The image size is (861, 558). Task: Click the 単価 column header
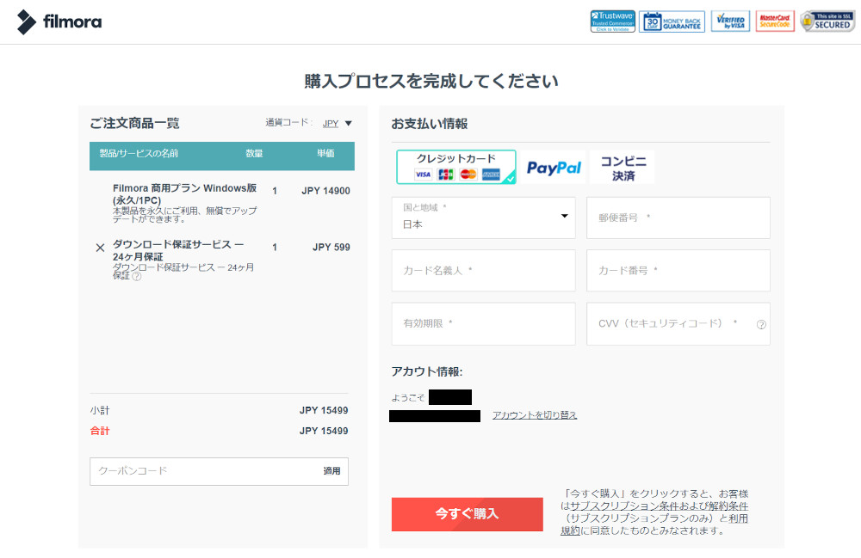325,154
